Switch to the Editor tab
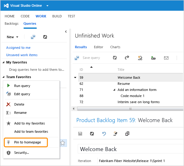The width and height of the screenshot is (184, 166). click(x=99, y=47)
